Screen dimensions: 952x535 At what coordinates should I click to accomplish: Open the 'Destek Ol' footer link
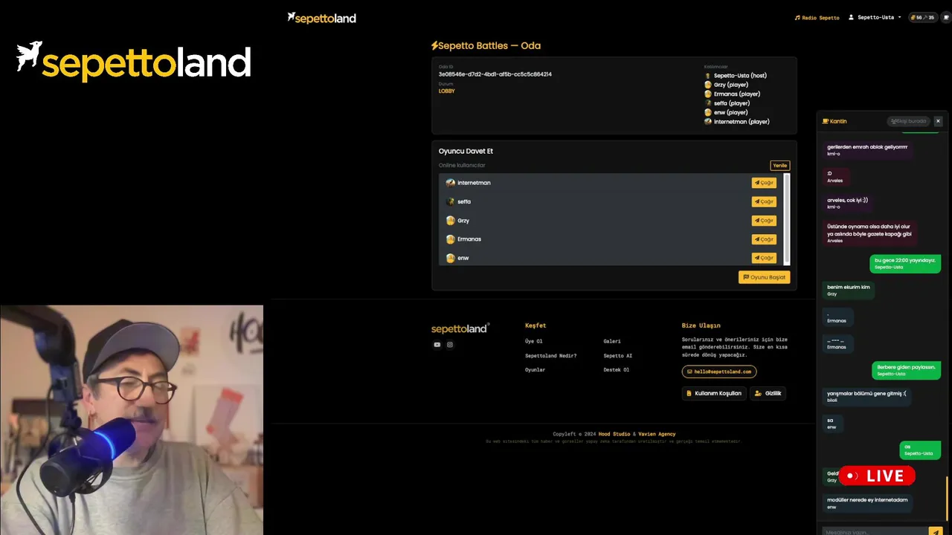pyautogui.click(x=617, y=370)
